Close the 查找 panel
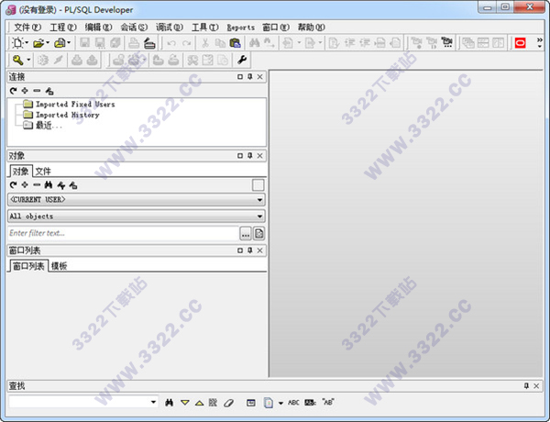 tap(536, 386)
